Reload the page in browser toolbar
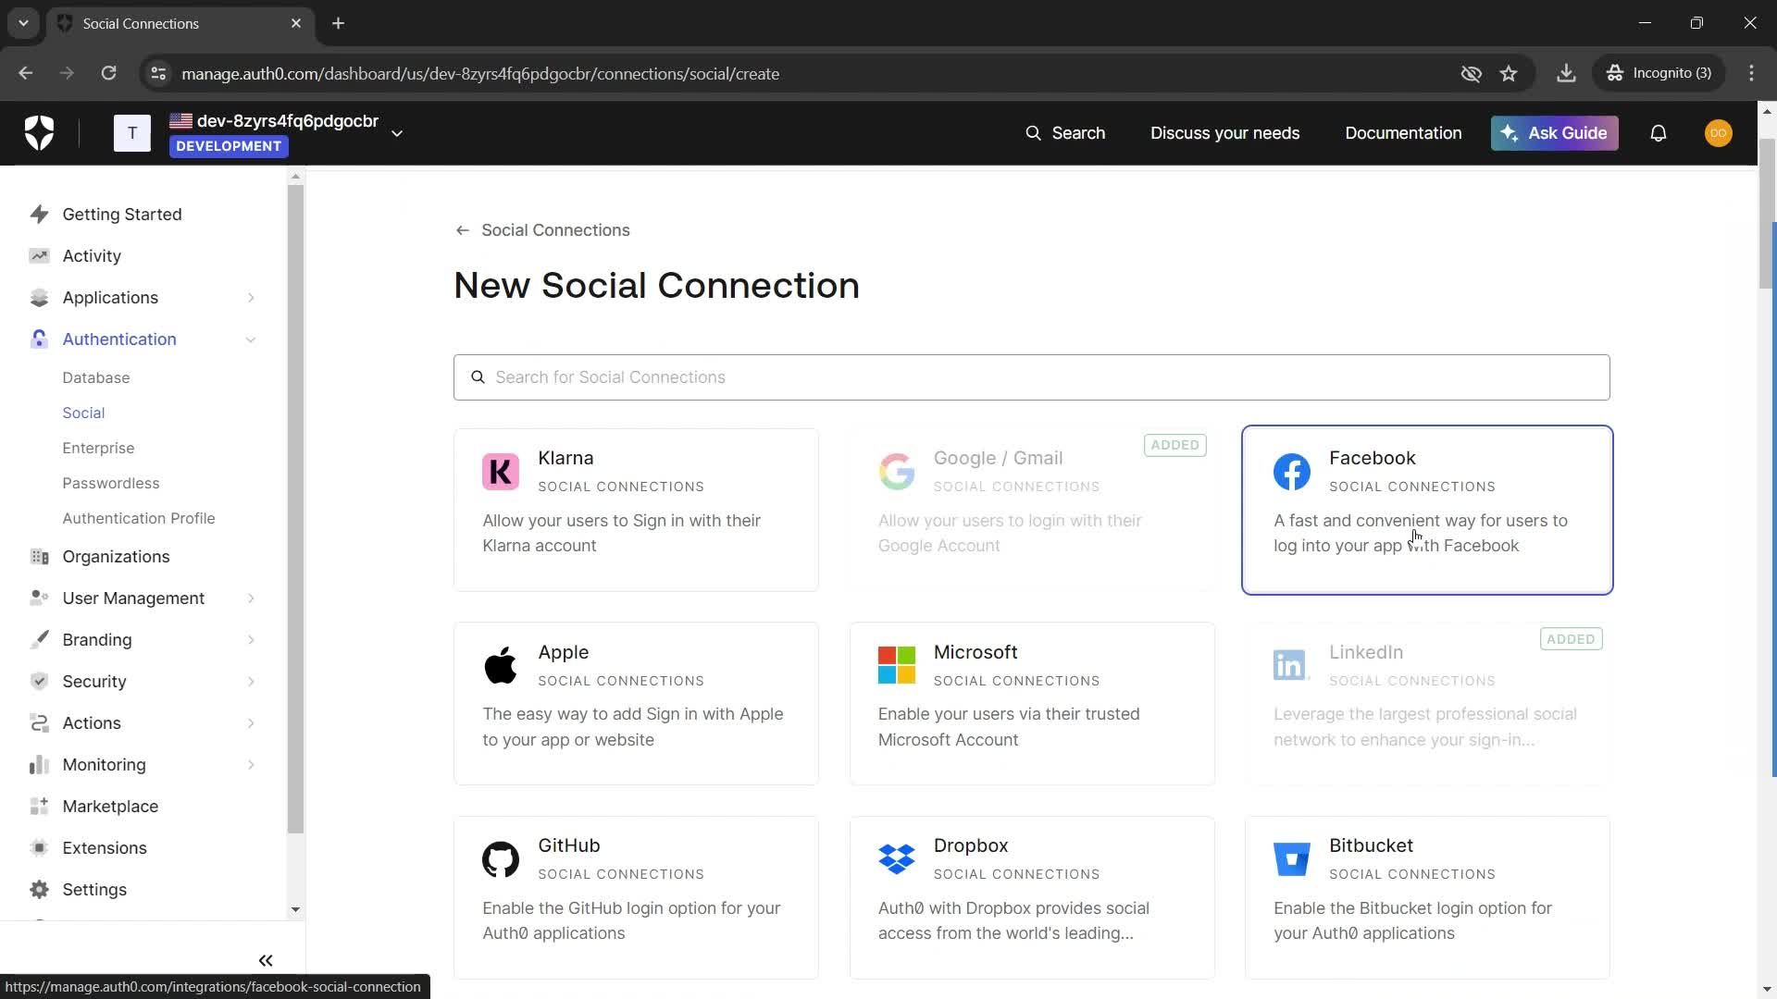 point(108,73)
